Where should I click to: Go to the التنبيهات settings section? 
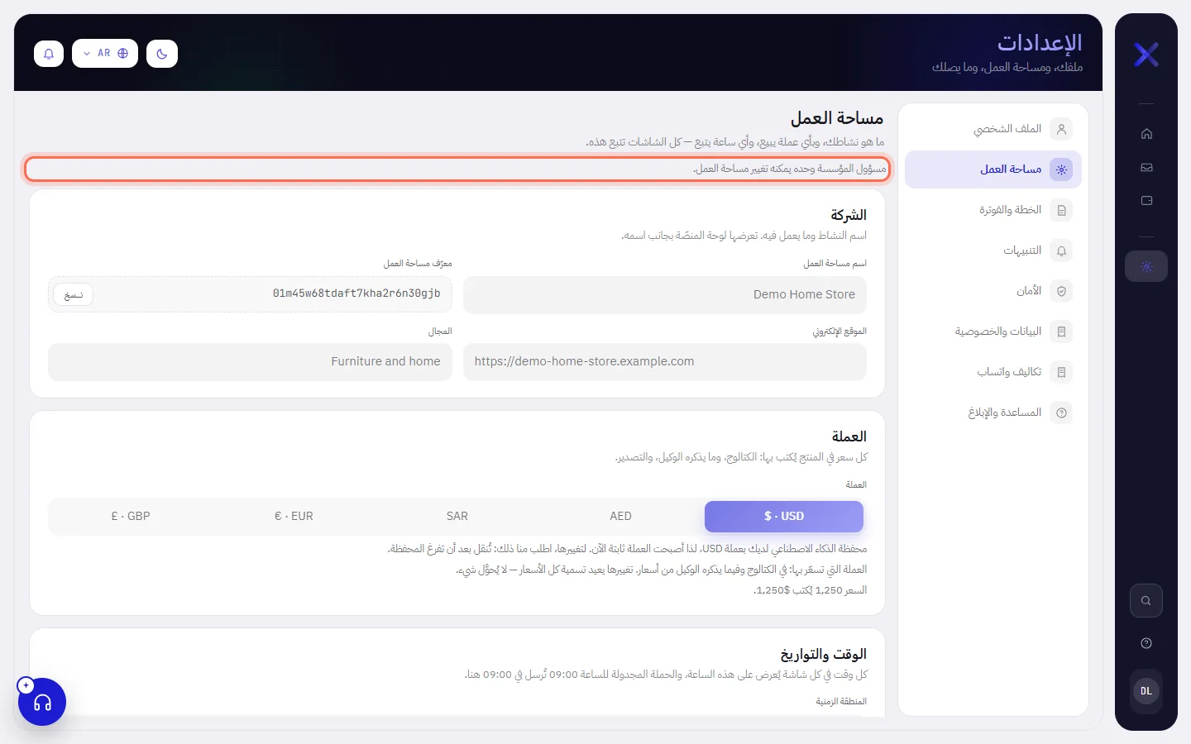pos(993,250)
